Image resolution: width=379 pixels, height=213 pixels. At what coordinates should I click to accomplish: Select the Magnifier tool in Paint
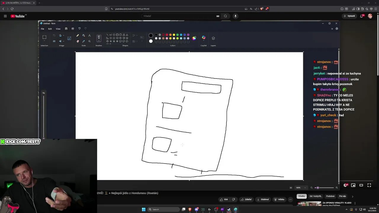click(x=89, y=41)
